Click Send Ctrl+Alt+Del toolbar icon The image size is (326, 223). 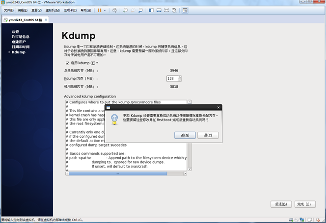click(114, 10)
